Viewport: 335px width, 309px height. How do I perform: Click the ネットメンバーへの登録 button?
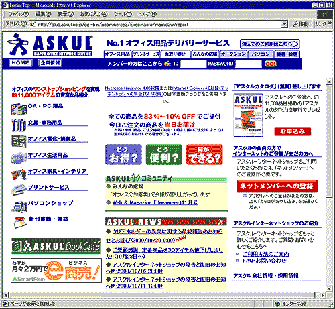[x=277, y=186]
